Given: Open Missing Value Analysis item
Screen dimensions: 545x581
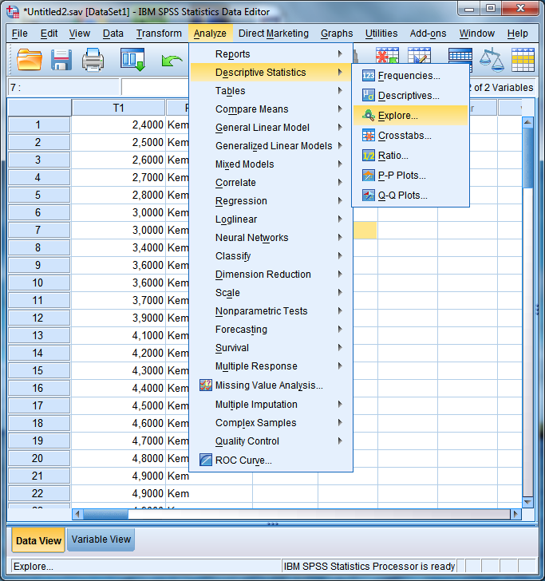Looking at the screenshot, I should tap(268, 385).
